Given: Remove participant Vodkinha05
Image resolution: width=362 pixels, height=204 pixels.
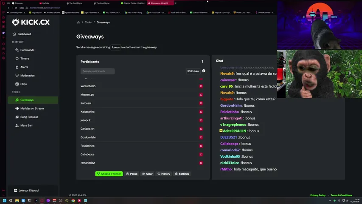Looking at the screenshot, I should tap(201, 86).
